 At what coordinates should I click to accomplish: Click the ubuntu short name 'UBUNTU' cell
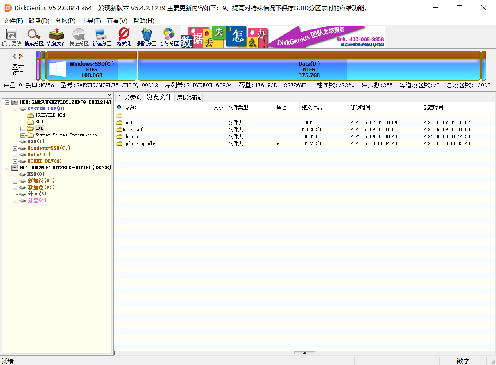tap(309, 136)
